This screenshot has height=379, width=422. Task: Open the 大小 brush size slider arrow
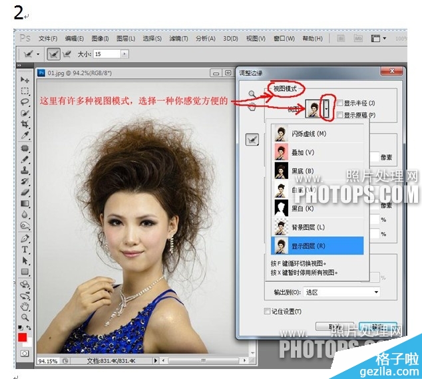coord(124,54)
